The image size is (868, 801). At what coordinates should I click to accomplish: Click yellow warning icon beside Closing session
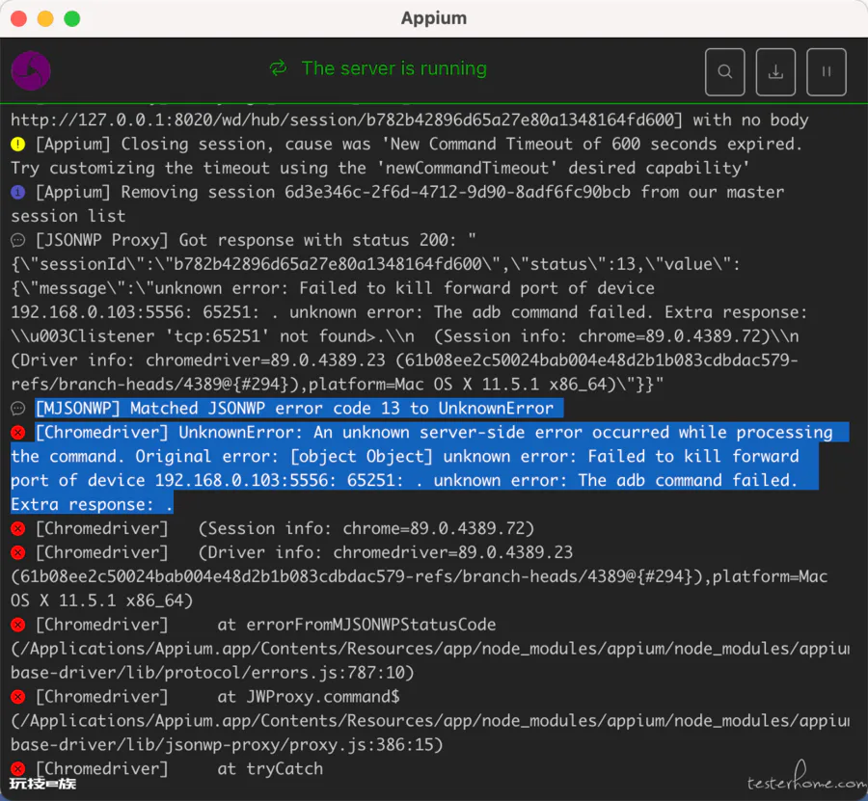(x=17, y=145)
